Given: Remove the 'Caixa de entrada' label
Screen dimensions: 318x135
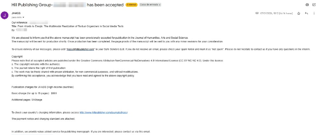Looking at the screenshot, I should point(160,5).
